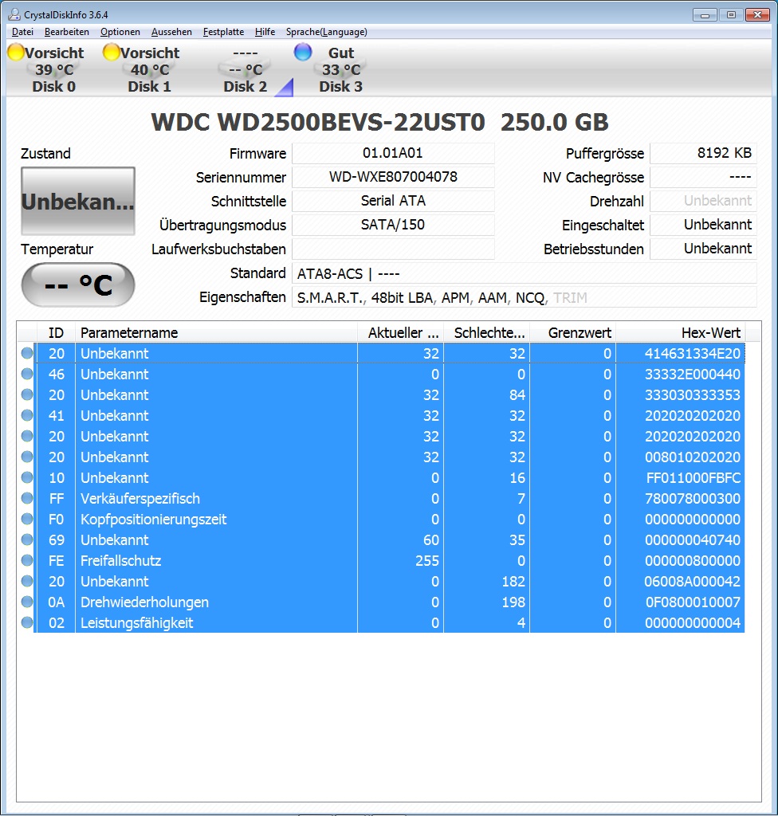
Task: Click the Aktueller column header
Action: pyautogui.click(x=400, y=332)
